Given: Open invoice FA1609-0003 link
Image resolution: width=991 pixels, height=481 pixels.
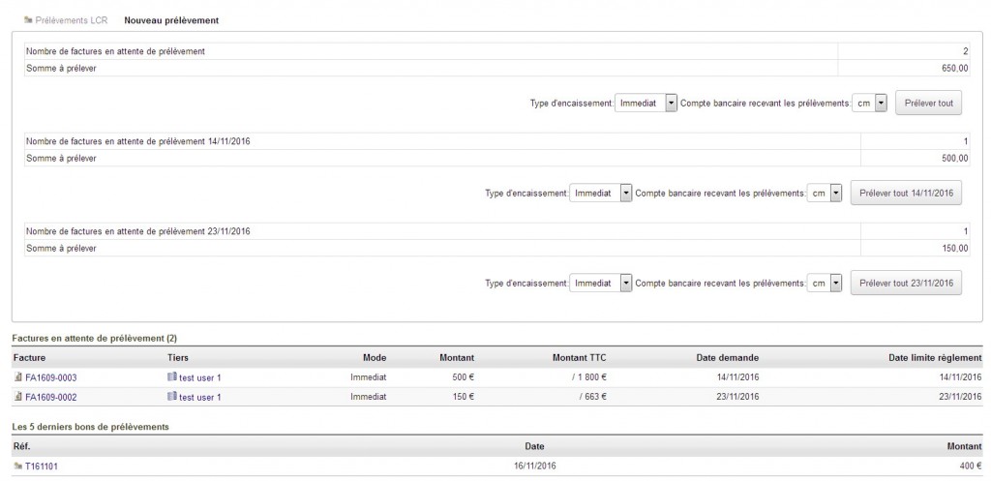Looking at the screenshot, I should [x=50, y=378].
